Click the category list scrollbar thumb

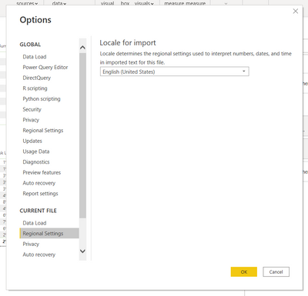(82, 135)
